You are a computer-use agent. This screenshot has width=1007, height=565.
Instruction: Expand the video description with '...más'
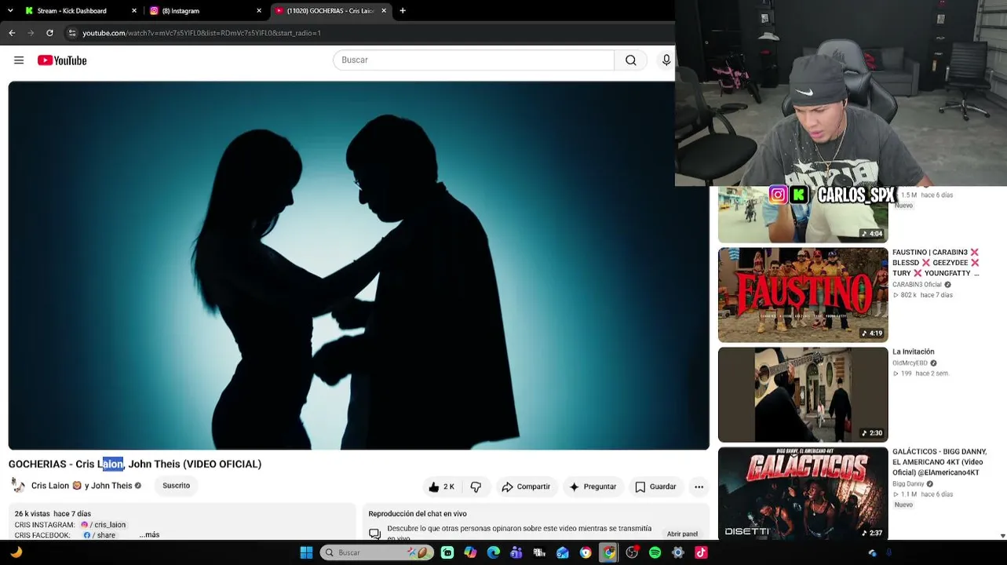click(x=149, y=535)
